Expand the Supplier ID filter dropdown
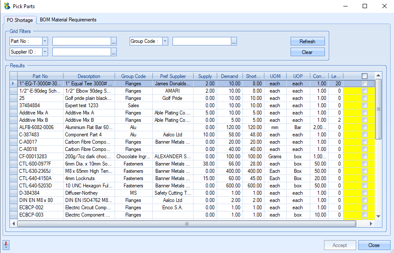Image resolution: width=394 pixels, height=253 pixels. 45,52
